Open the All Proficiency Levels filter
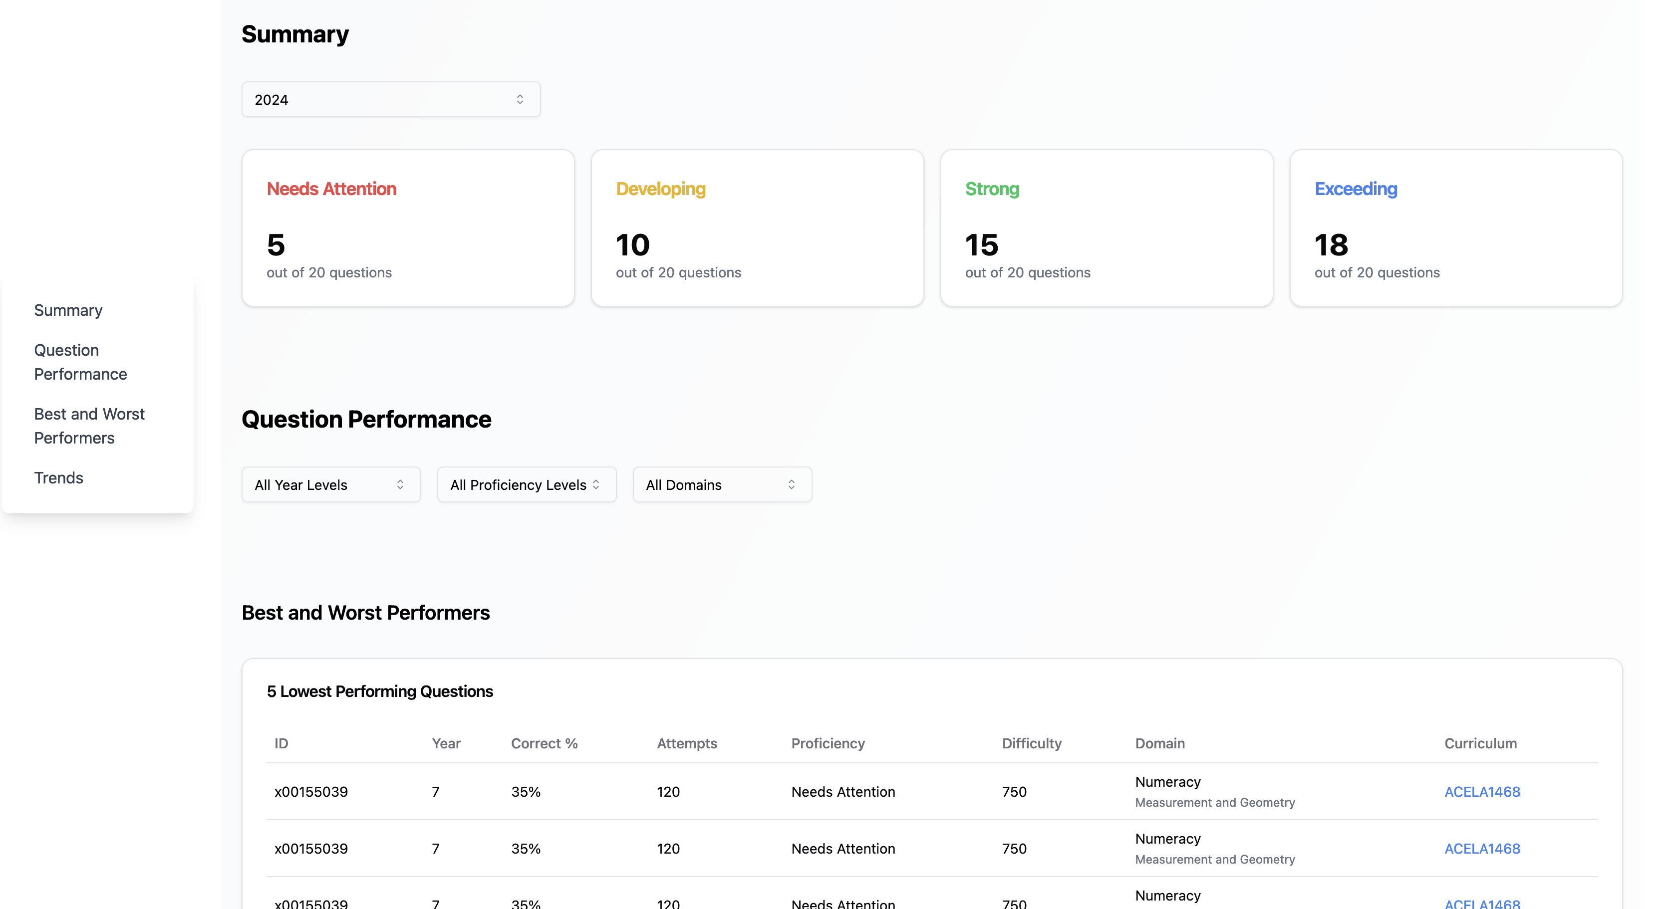The height and width of the screenshot is (909, 1674). click(527, 485)
